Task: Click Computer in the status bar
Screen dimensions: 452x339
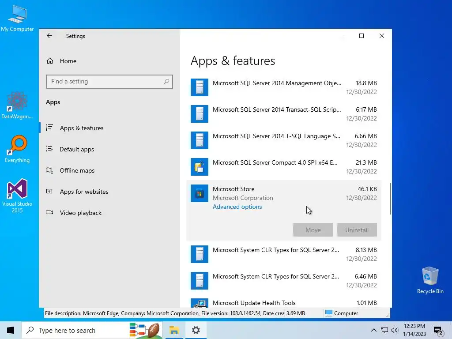Action: 342,313
